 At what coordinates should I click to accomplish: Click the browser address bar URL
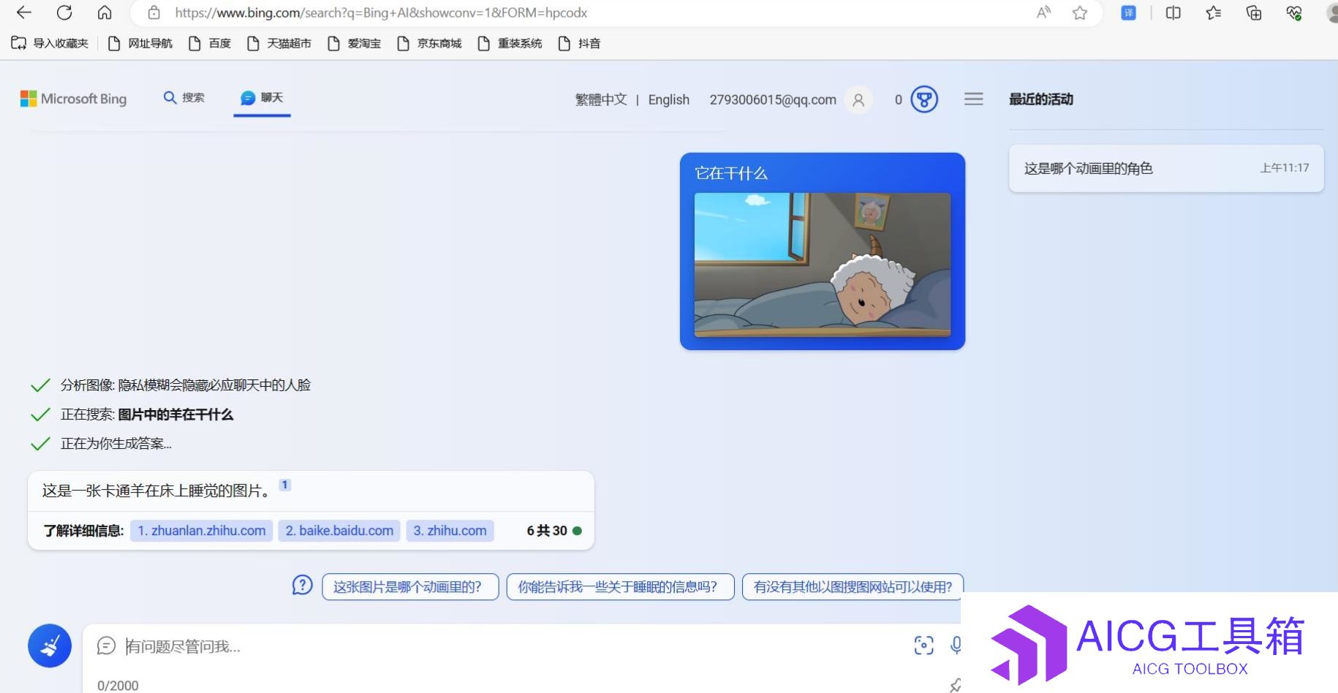tap(381, 12)
